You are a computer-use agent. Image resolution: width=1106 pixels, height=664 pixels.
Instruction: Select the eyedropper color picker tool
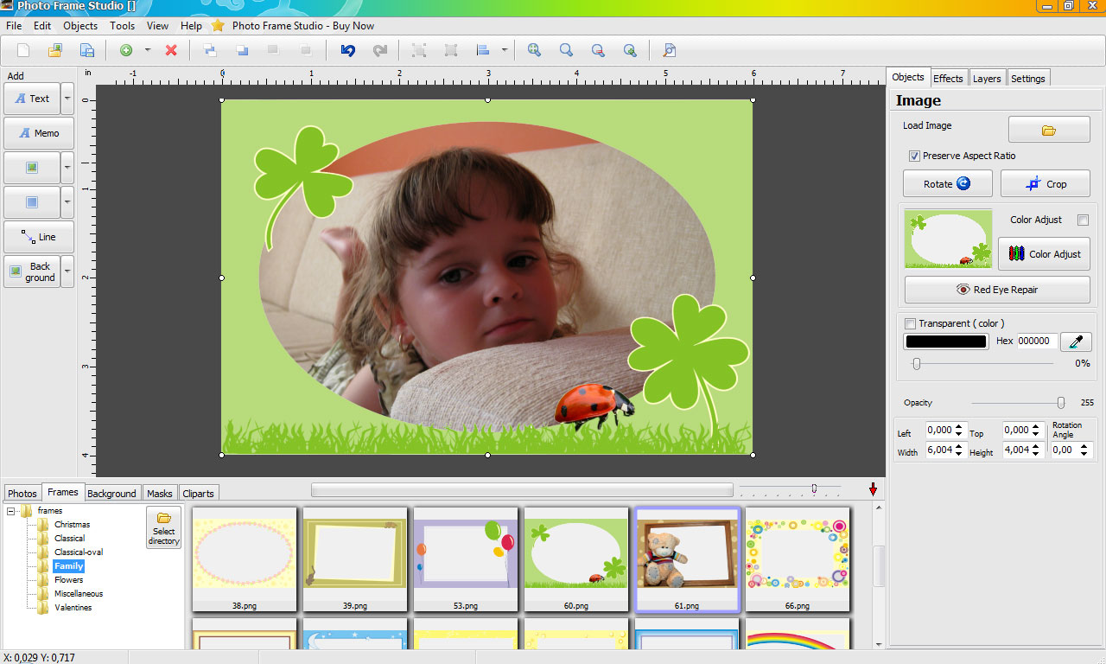1076,342
